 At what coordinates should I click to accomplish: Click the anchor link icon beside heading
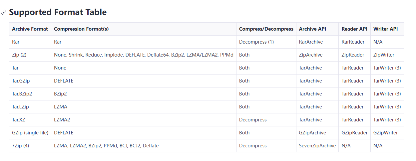(x=4, y=12)
